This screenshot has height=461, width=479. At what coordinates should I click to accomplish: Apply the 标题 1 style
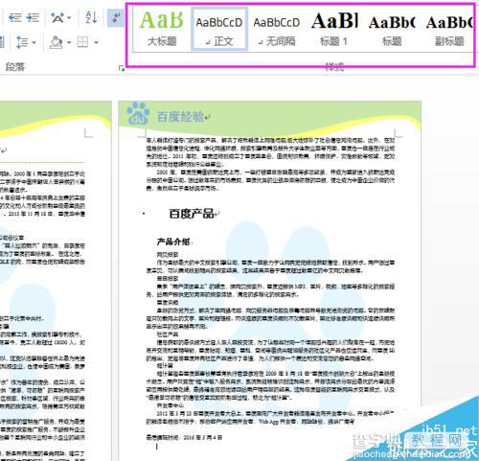point(334,29)
